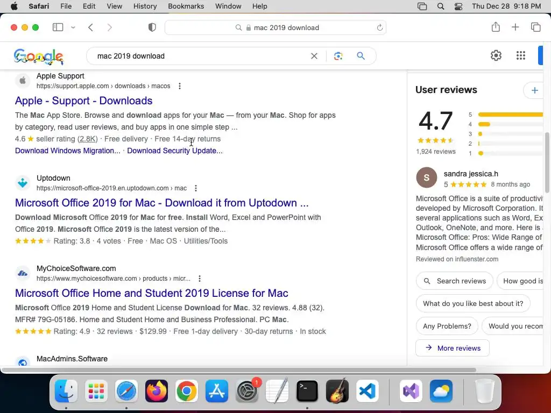Open Office Home and Student 2019 License link
Viewport: 551px width, 413px height.
pyautogui.click(x=151, y=293)
